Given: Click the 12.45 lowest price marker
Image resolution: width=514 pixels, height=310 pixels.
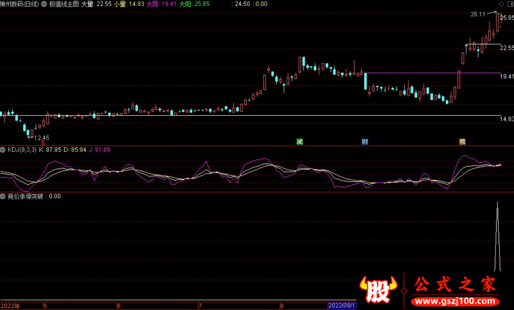Looking at the screenshot, I should (x=40, y=138).
